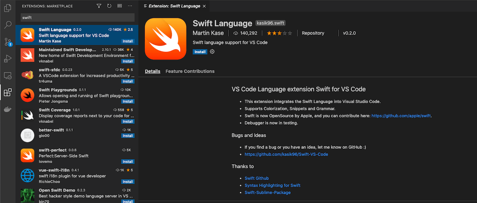Select the swift-perfect title text
477x203 pixels.
coord(53,150)
